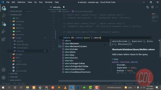Image resolution: width=161 pixels, height=90 pixels.
Task: Open Google Chrome from taskbar
Action: 47,87
